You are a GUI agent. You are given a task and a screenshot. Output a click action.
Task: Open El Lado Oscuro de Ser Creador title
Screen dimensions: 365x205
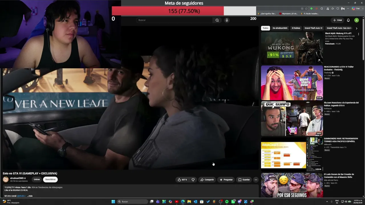339,175
